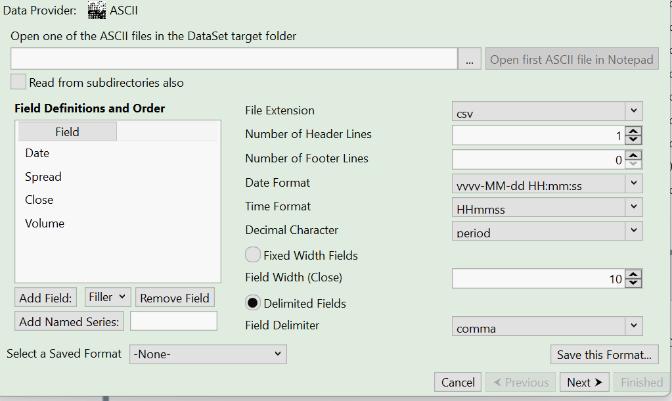
Task: Select the Spread field in the list
Action: [43, 177]
